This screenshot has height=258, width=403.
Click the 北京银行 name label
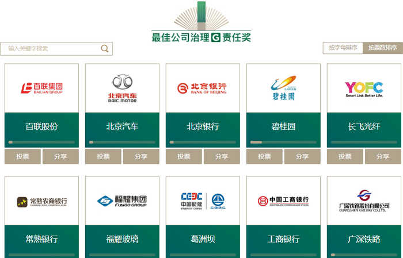click(203, 126)
